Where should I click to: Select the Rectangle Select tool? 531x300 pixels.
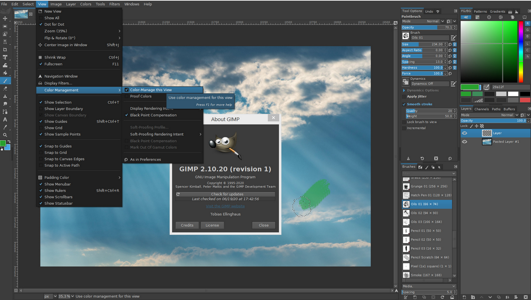[5, 26]
